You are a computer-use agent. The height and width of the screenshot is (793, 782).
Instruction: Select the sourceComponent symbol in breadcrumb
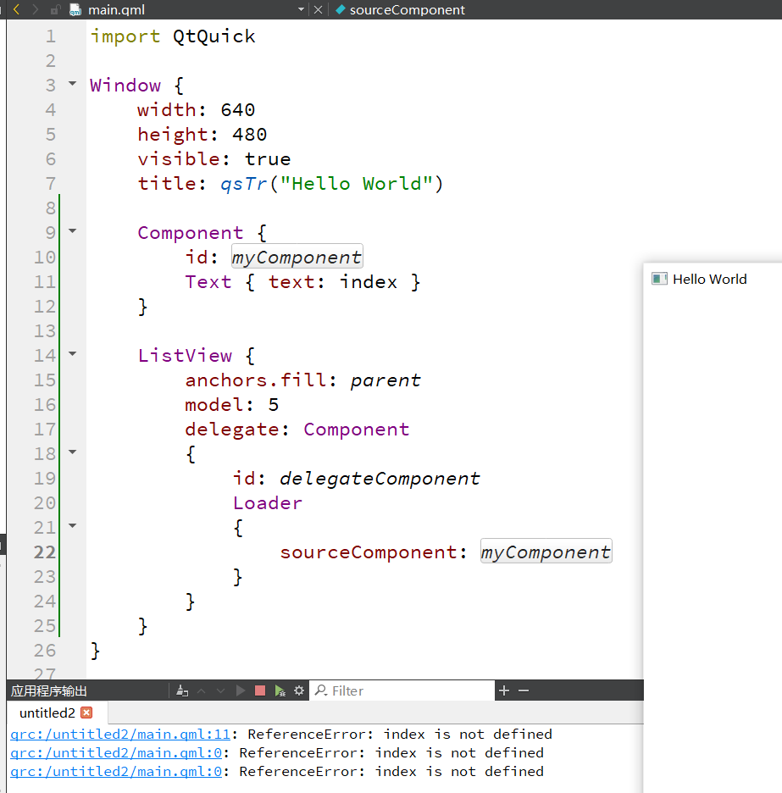[x=407, y=10]
